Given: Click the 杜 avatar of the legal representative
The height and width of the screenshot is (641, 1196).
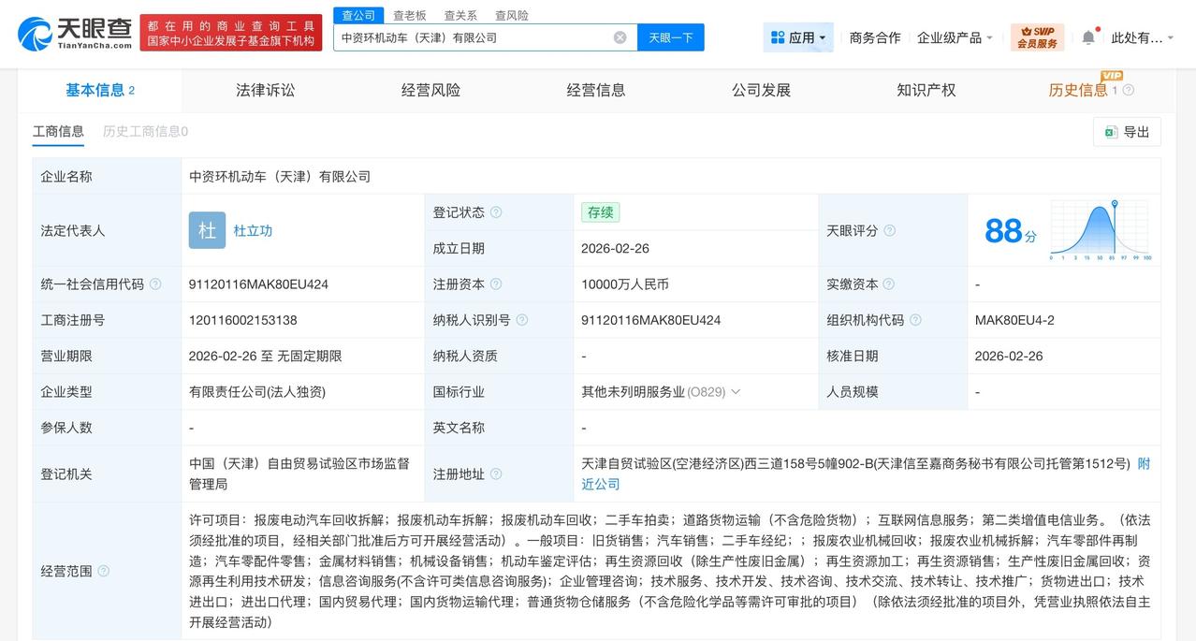Looking at the screenshot, I should coord(206,230).
